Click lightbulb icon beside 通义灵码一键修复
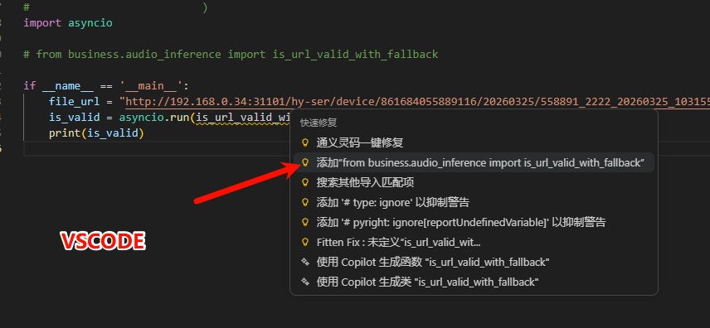The height and width of the screenshot is (328, 710). click(x=305, y=142)
